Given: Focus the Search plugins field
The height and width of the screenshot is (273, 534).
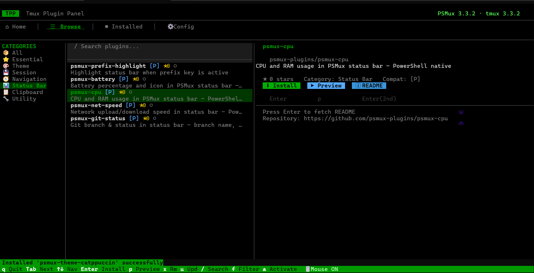Looking at the screenshot, I should (x=160, y=51).
